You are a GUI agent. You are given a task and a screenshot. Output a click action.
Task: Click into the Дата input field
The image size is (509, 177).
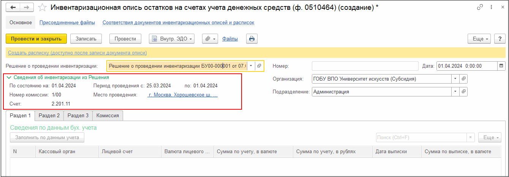pyautogui.click(x=467, y=66)
